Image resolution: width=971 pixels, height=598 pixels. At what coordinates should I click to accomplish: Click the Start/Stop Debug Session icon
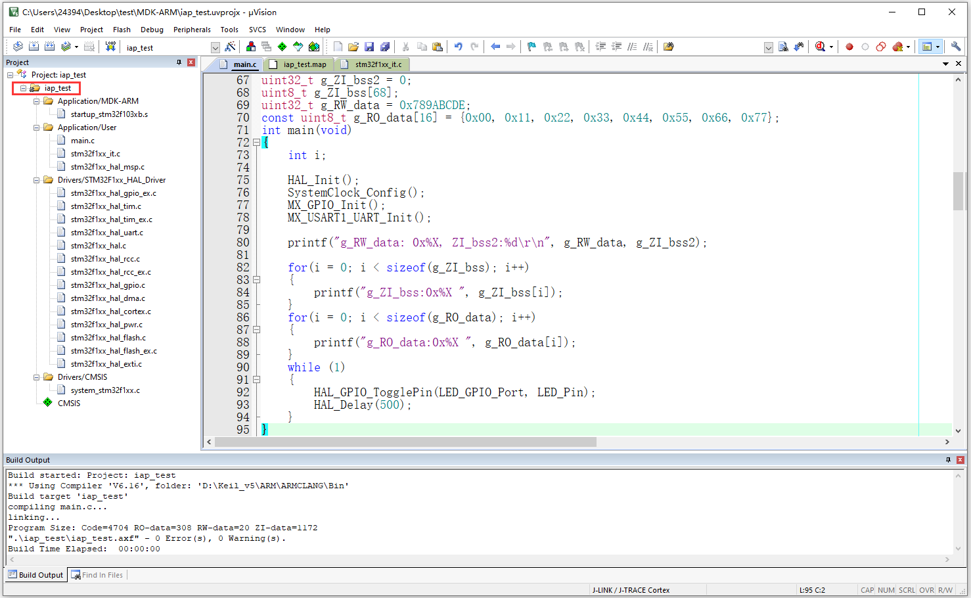pos(820,47)
